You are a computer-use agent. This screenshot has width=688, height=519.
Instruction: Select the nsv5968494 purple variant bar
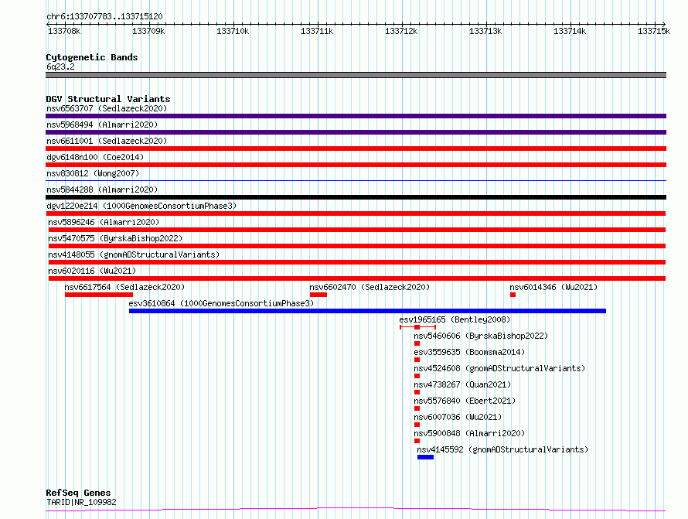tap(356, 132)
